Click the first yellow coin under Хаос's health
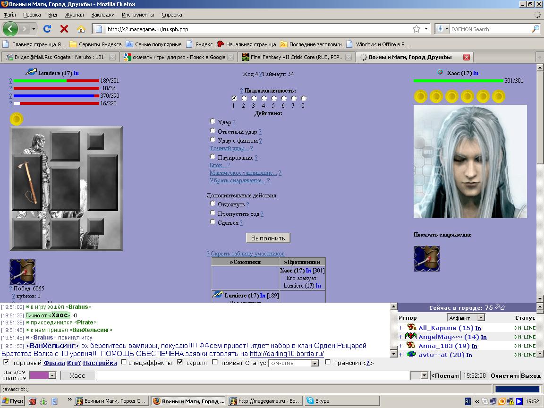 [420, 96]
